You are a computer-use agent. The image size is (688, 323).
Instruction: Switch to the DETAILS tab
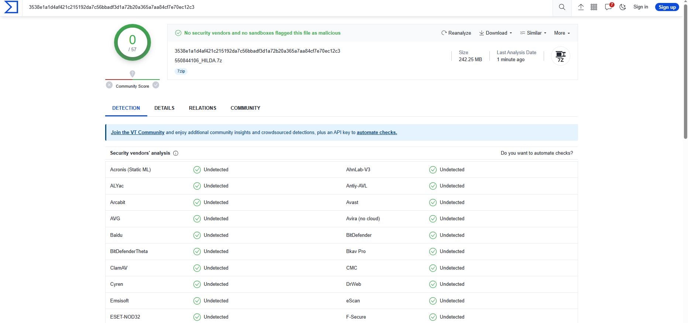pyautogui.click(x=164, y=108)
